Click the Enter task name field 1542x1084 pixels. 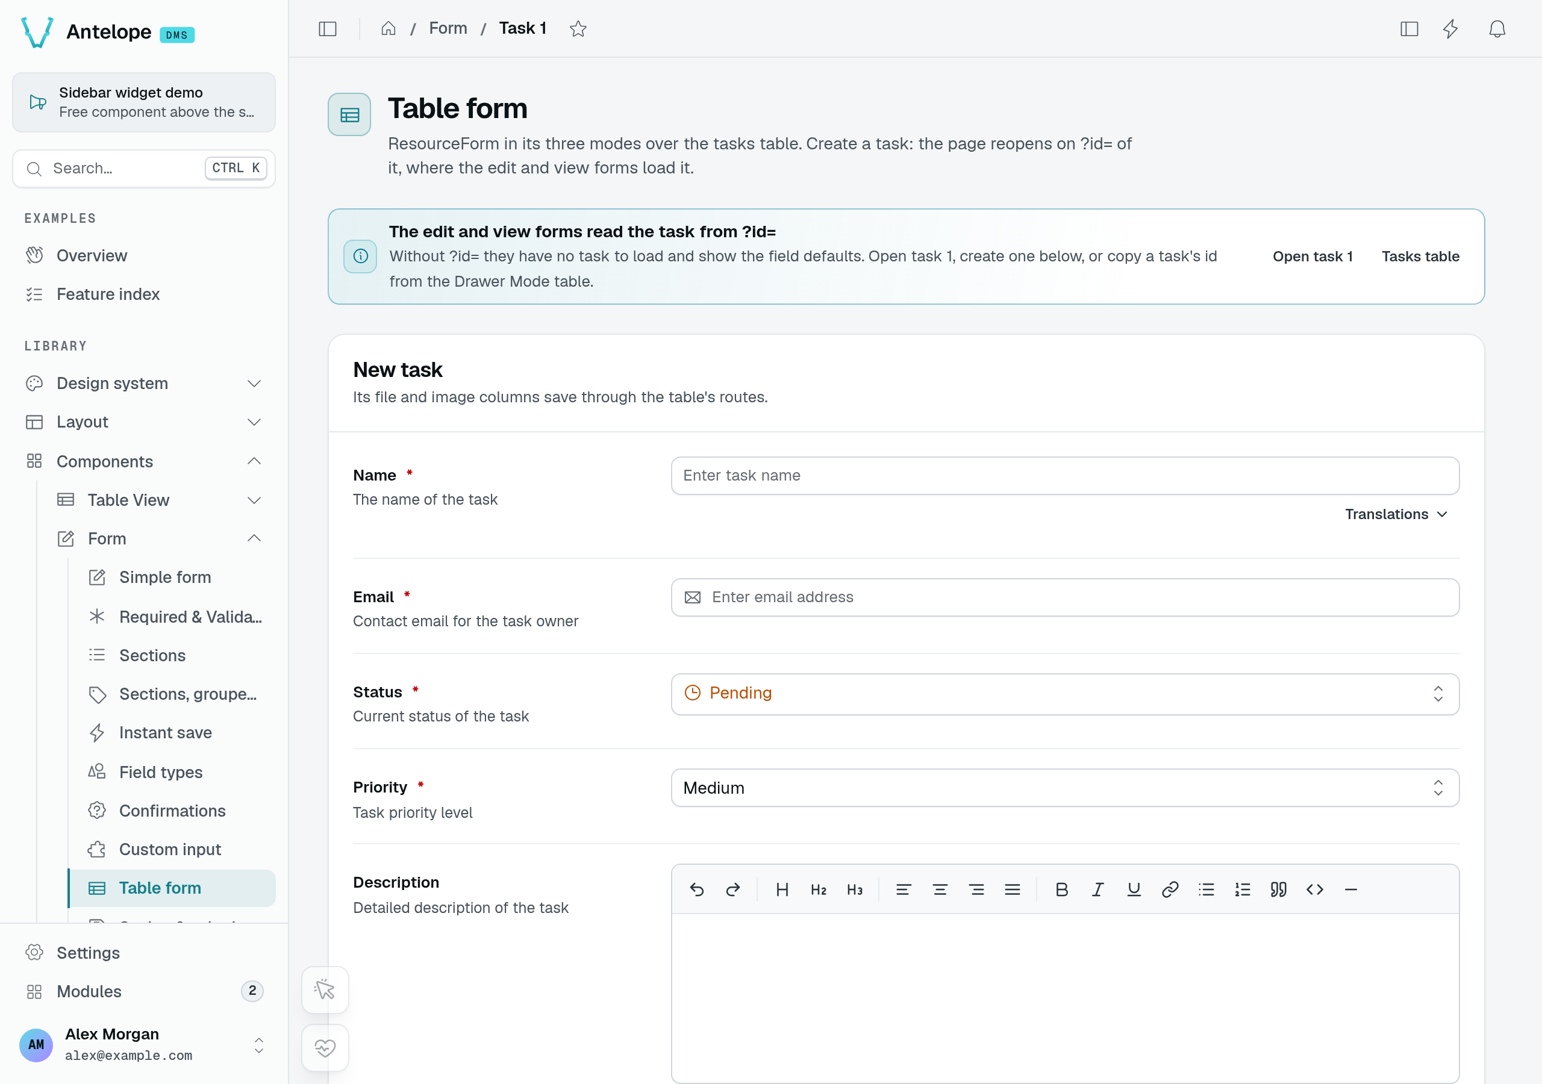coord(1064,476)
